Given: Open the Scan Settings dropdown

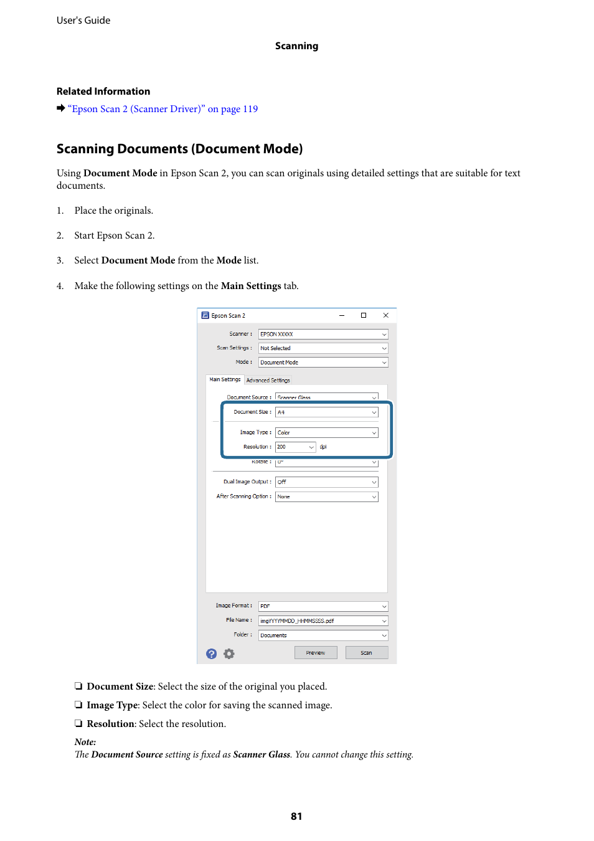Looking at the screenshot, I should click(x=323, y=348).
